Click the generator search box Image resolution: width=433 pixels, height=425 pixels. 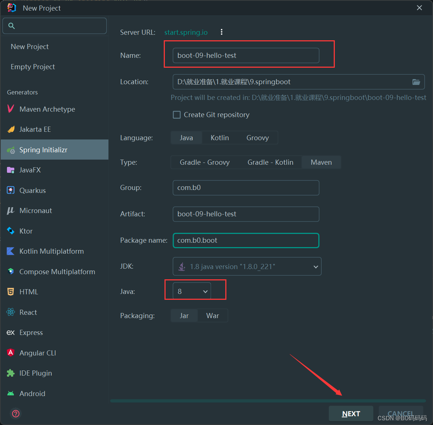(x=55, y=26)
